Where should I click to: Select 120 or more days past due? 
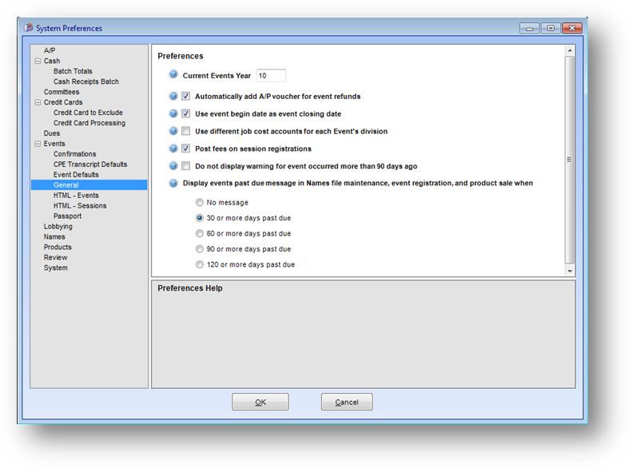tap(200, 264)
